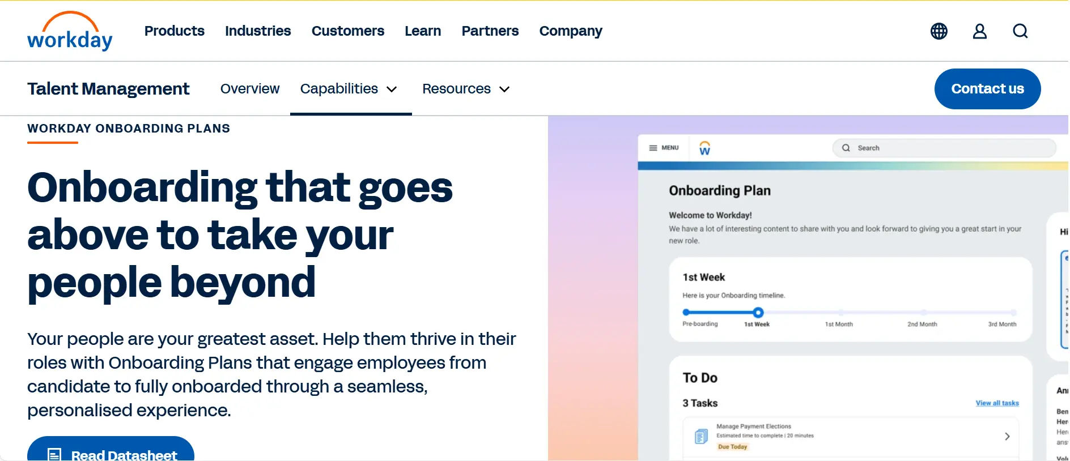
Task: Open the Customers menu
Action: point(347,31)
